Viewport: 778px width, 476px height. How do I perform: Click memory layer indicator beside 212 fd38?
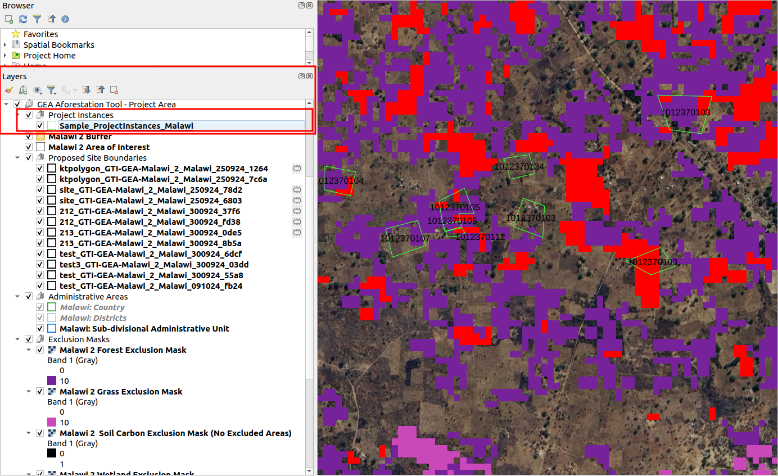pos(297,222)
